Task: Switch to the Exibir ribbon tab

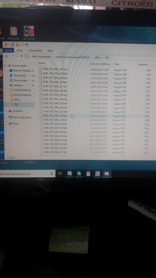Action: coord(50,51)
